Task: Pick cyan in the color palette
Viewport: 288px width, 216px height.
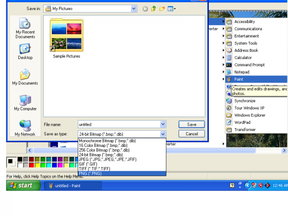Action: click(48, 165)
